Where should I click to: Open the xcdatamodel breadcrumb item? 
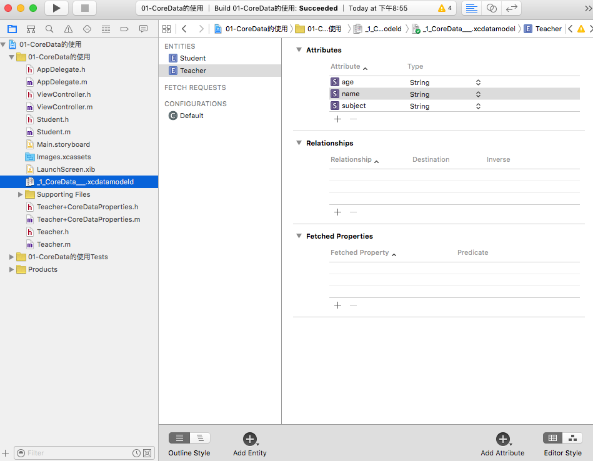[x=464, y=29]
